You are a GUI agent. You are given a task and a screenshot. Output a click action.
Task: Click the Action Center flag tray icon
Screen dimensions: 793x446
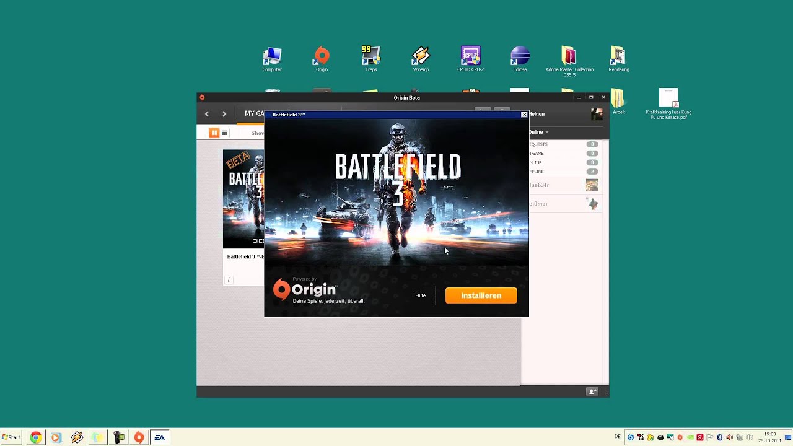click(x=710, y=437)
